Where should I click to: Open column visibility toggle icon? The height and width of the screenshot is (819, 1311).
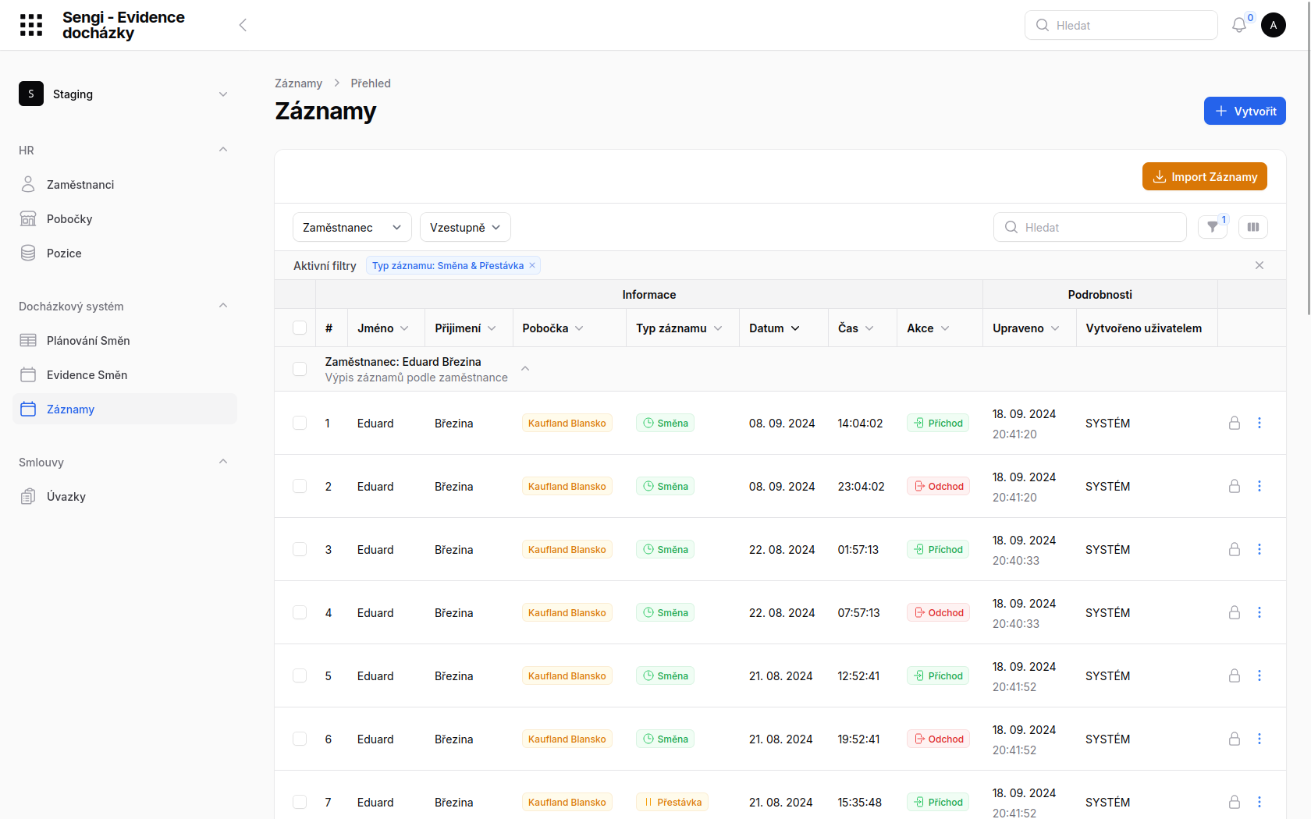[x=1253, y=227]
